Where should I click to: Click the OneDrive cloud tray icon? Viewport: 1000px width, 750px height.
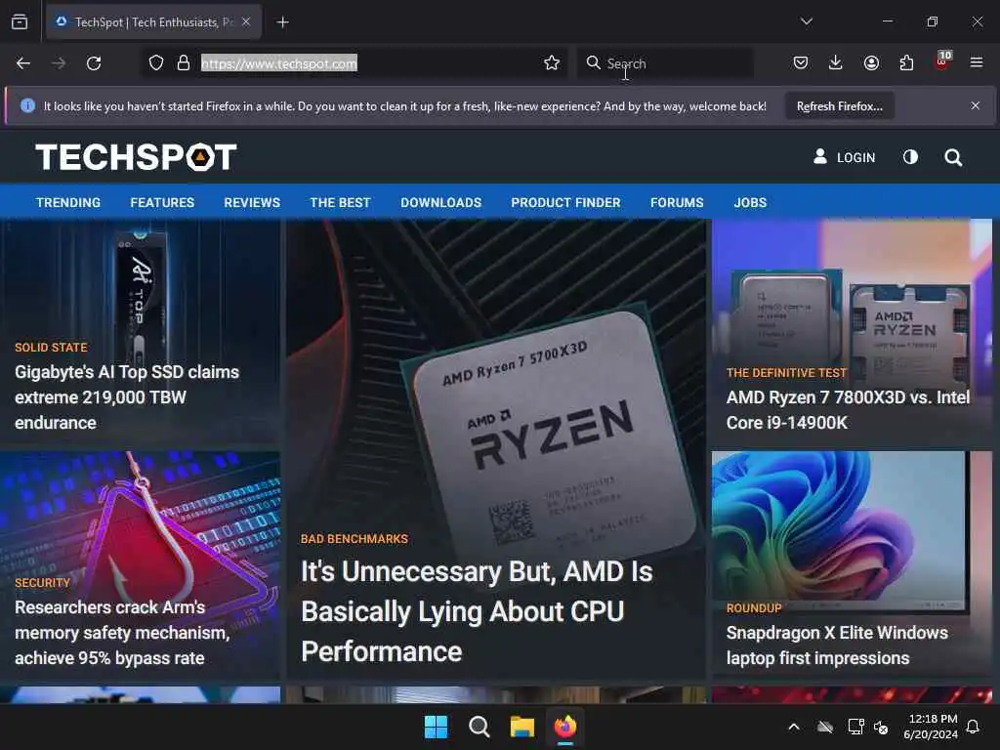tap(825, 727)
